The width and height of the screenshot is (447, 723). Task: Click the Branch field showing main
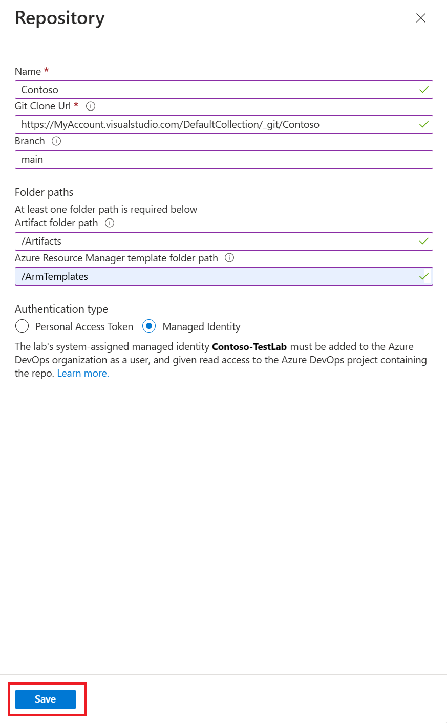click(x=224, y=160)
